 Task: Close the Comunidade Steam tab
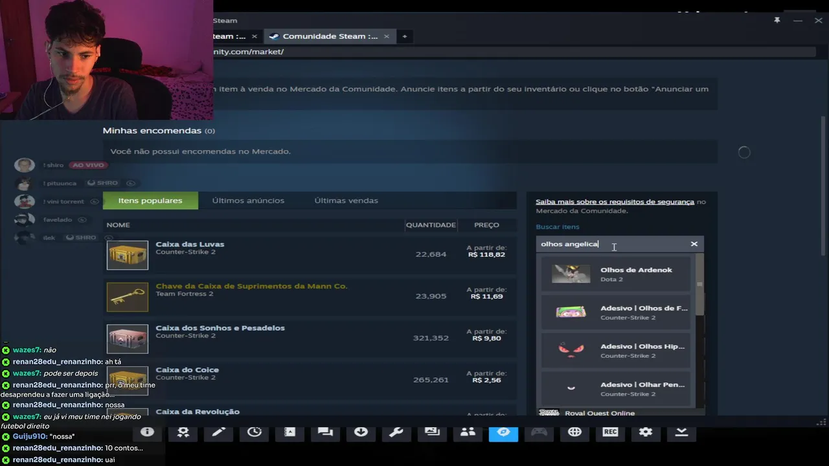[387, 36]
